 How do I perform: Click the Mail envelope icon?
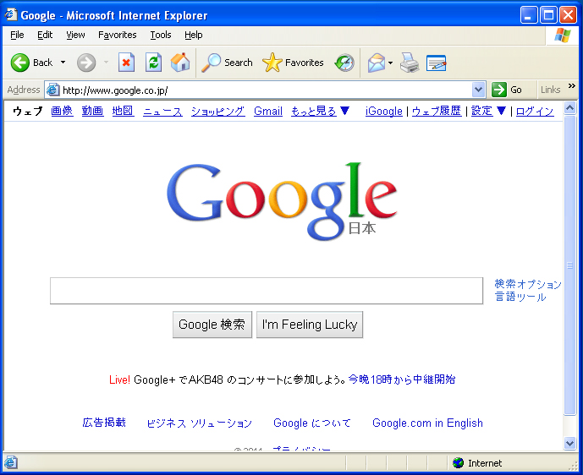(x=377, y=63)
